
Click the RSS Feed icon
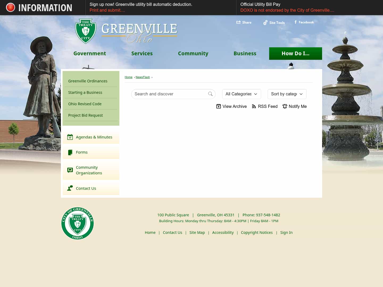coord(254,106)
